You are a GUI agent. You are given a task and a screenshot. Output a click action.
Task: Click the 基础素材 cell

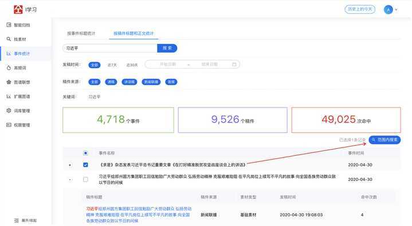[x=248, y=215]
